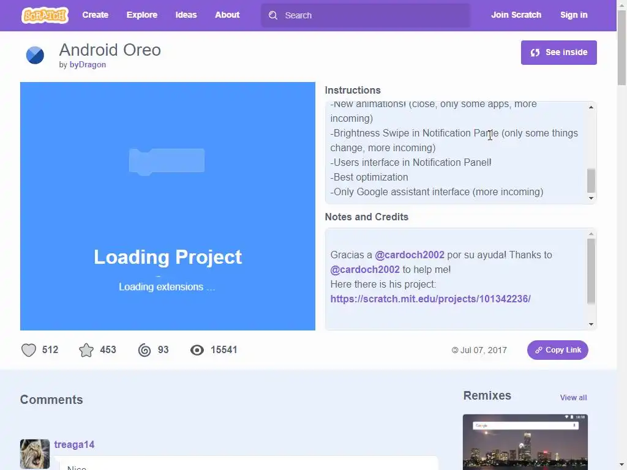Click Join Scratch
The height and width of the screenshot is (470, 627).
tap(516, 15)
